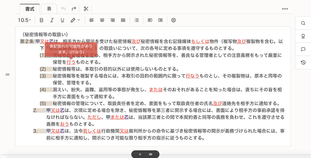Undo the last edit
The image size is (311, 158).
coord(63,9)
